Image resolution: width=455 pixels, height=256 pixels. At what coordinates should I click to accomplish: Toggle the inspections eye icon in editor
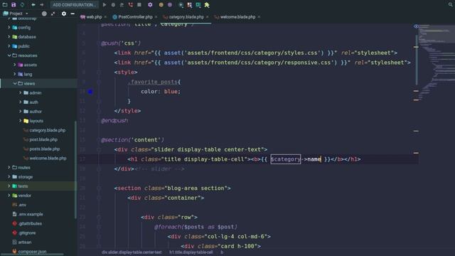[x=416, y=26]
